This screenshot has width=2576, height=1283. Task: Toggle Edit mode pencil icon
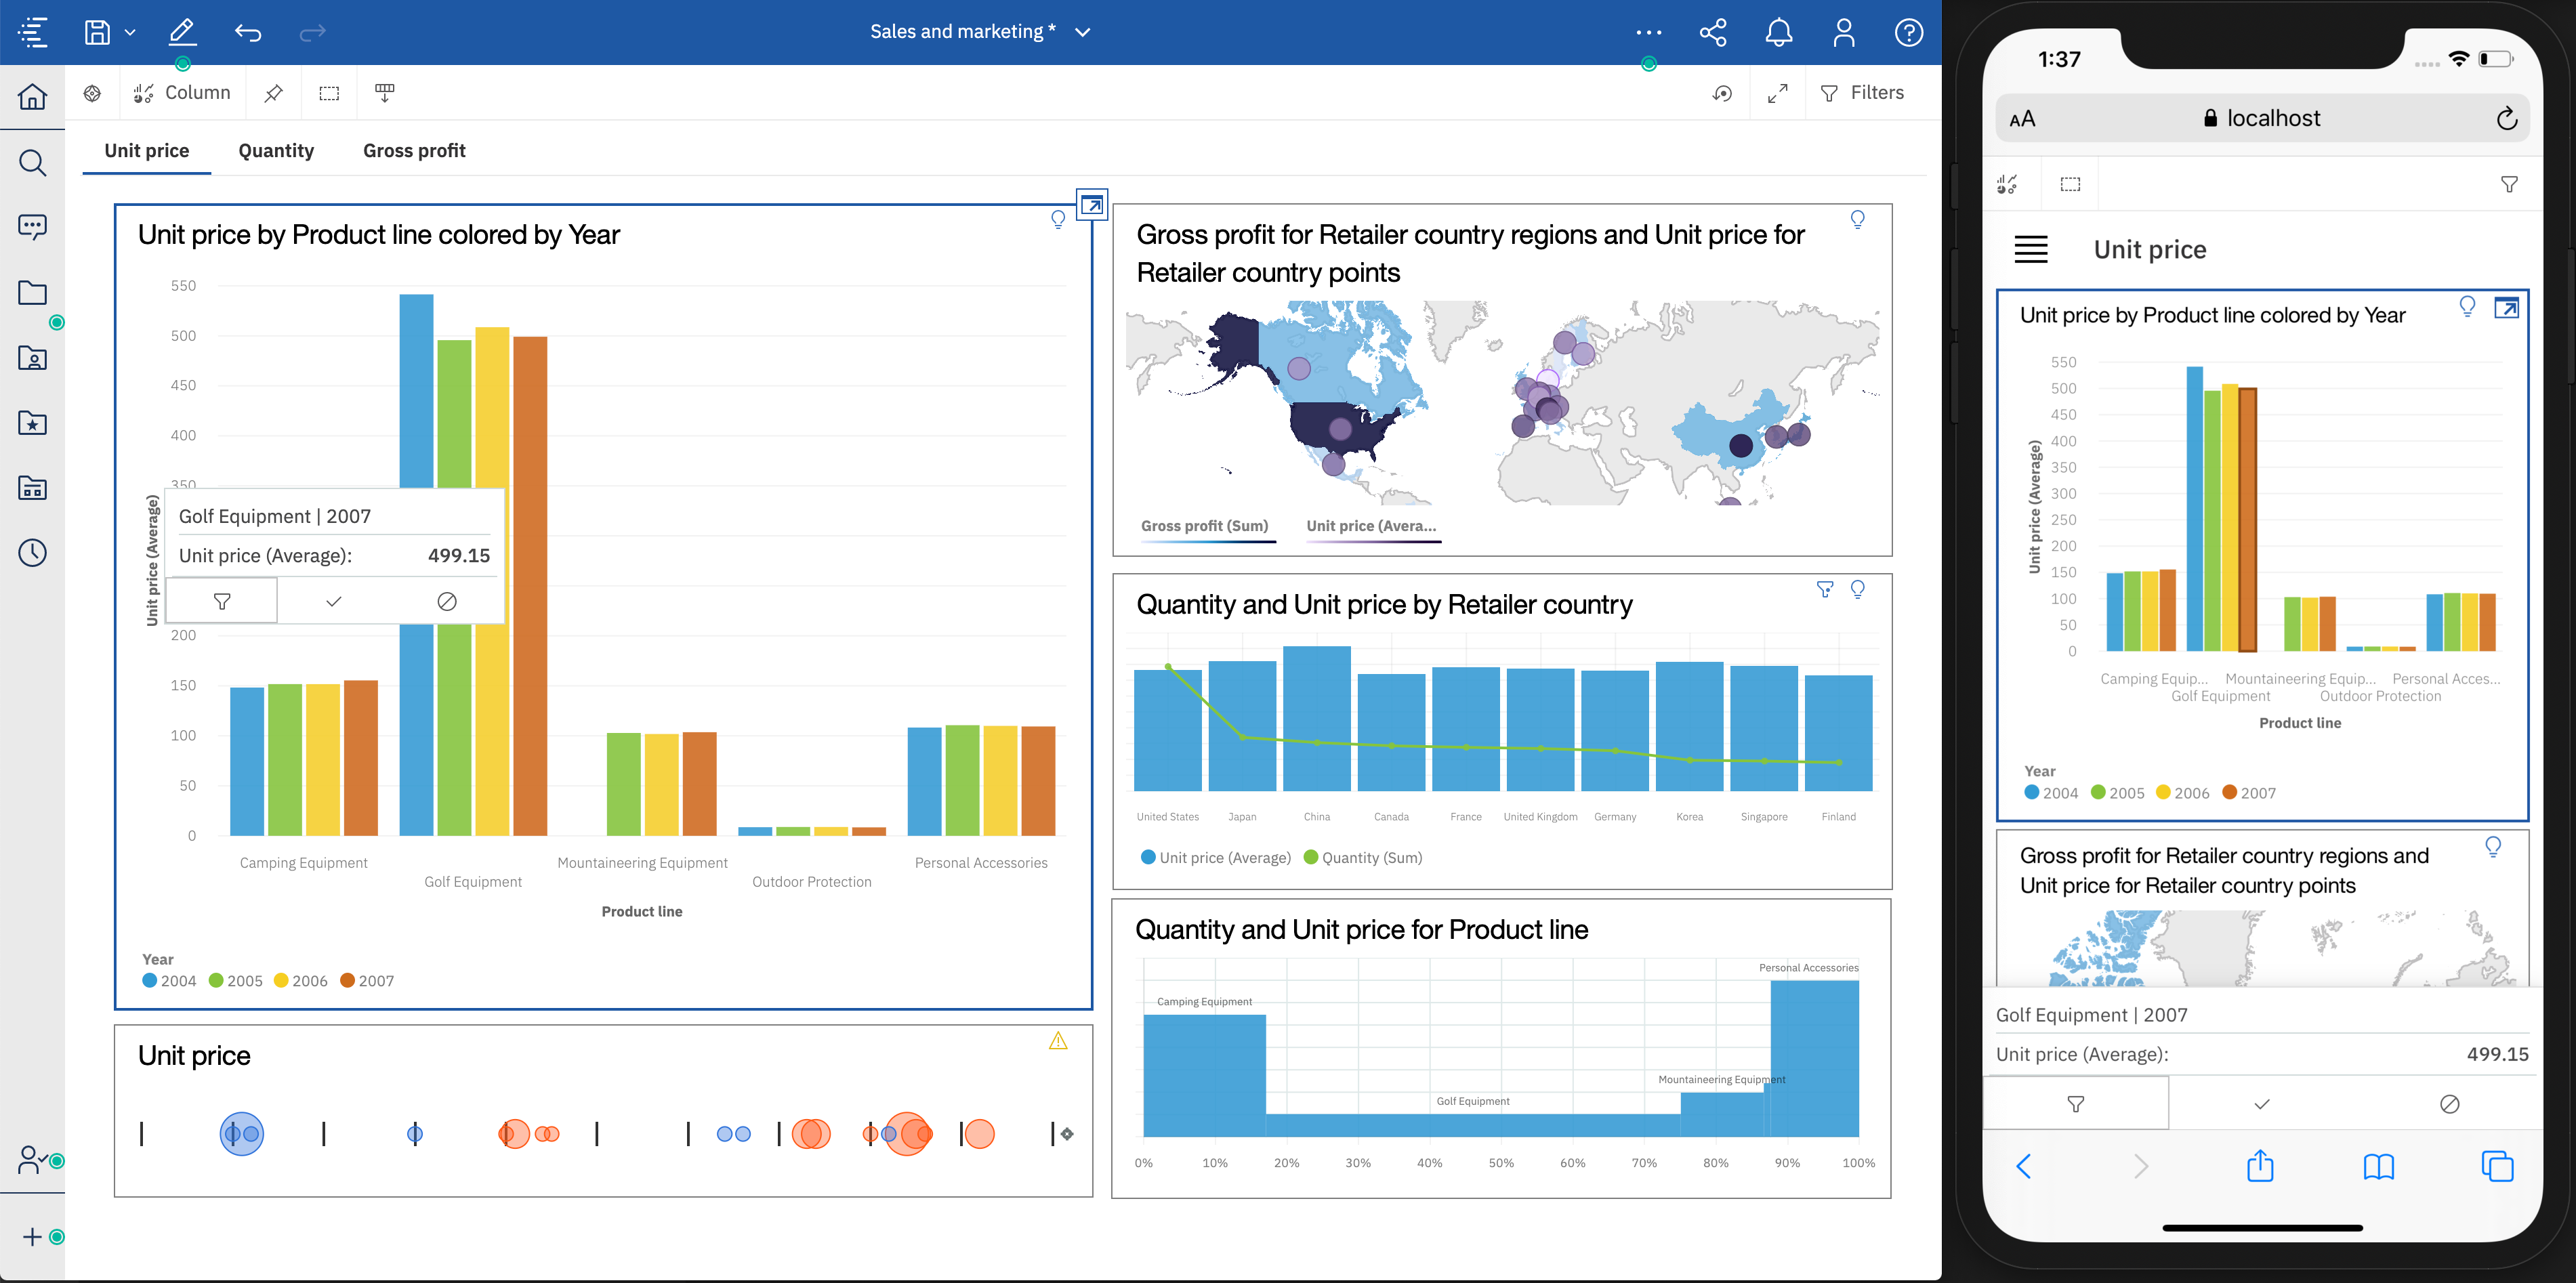pos(182,32)
